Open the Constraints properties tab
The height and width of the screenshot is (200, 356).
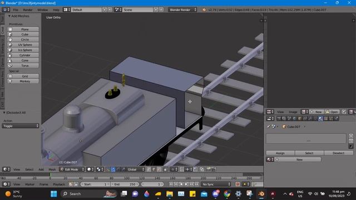pyautogui.click(x=305, y=118)
